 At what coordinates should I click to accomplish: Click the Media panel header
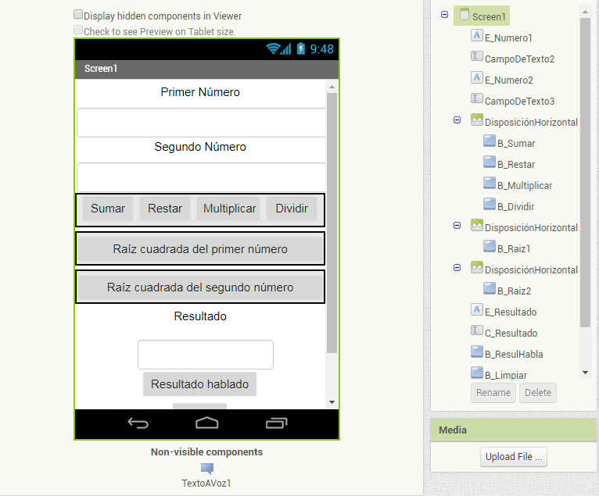(513, 430)
